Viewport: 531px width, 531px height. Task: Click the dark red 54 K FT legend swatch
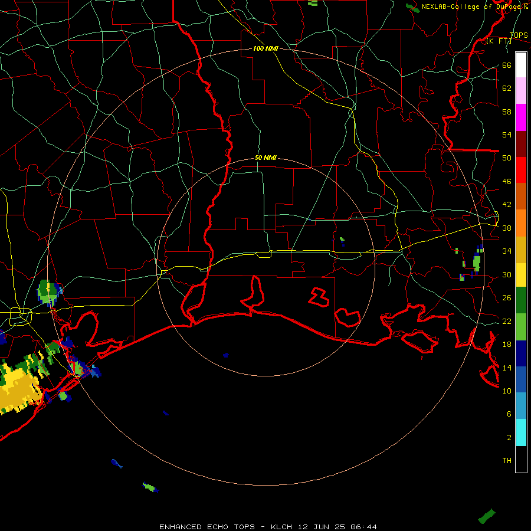[x=521, y=144]
